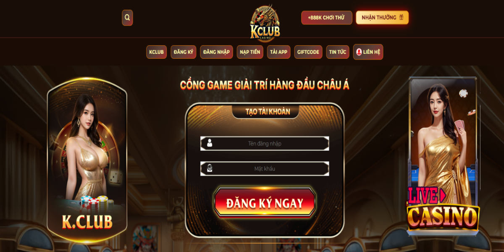Click the support avatar icon beside Liên Hệ
The image size is (504, 252).
pyautogui.click(x=359, y=52)
